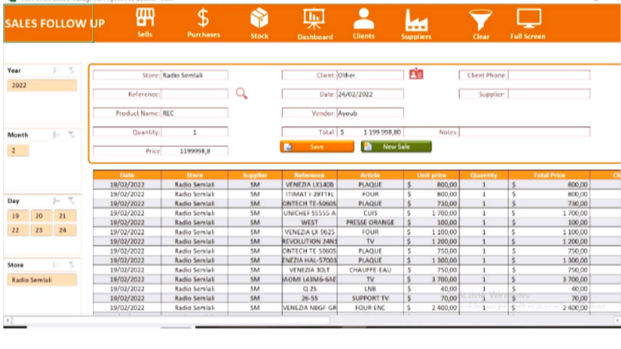Click the VENEZIA LX-9625 reference cell
Viewport: 621px width, 349px height.
309,232
